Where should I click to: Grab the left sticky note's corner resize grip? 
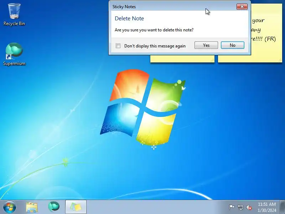click(212, 60)
